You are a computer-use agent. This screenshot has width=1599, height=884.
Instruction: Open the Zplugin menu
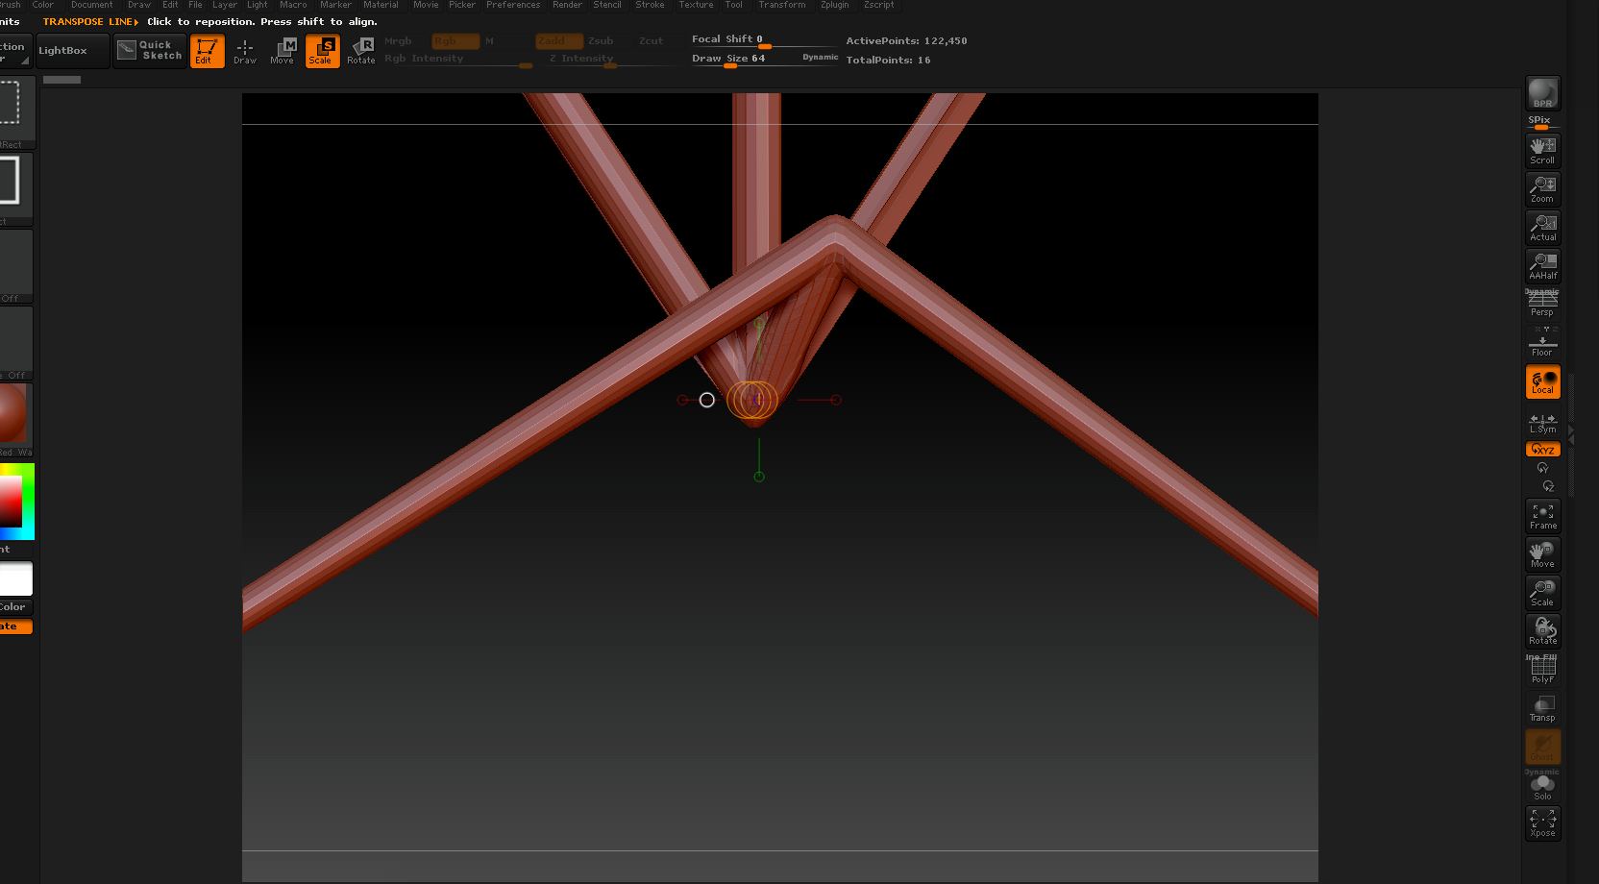834,5
